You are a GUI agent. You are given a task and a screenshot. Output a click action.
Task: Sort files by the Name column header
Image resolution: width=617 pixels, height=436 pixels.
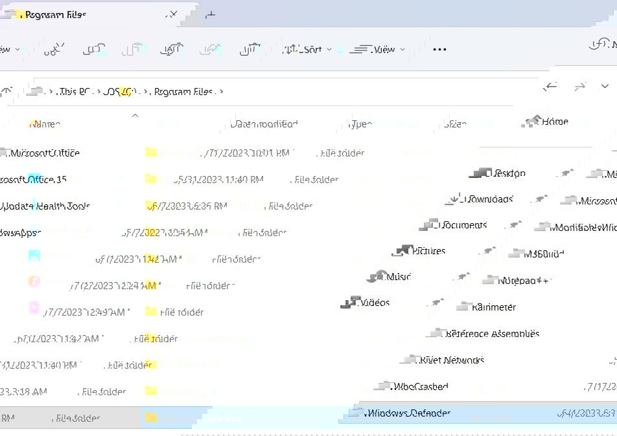(45, 124)
